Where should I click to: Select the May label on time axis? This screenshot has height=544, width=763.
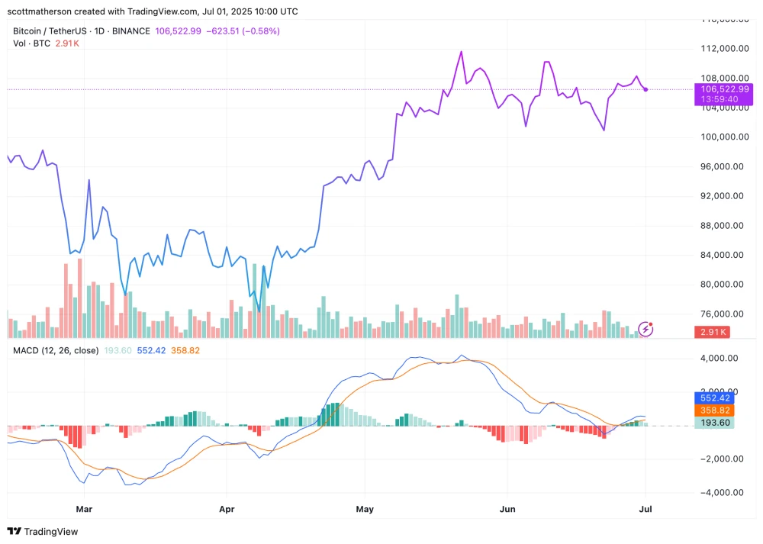[x=365, y=509]
